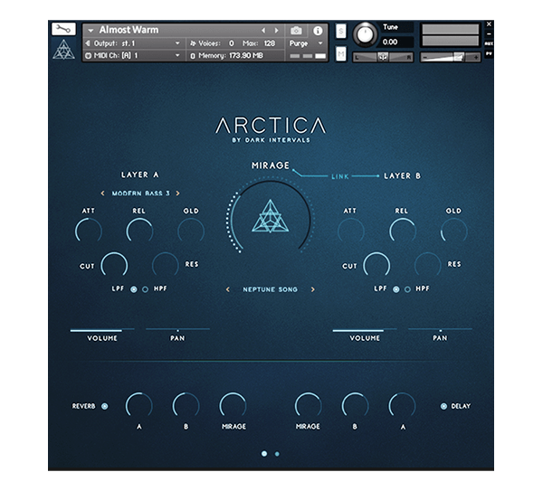Select Layer B LPF filter mode
Screen dimensions: 543x491
click(395, 289)
